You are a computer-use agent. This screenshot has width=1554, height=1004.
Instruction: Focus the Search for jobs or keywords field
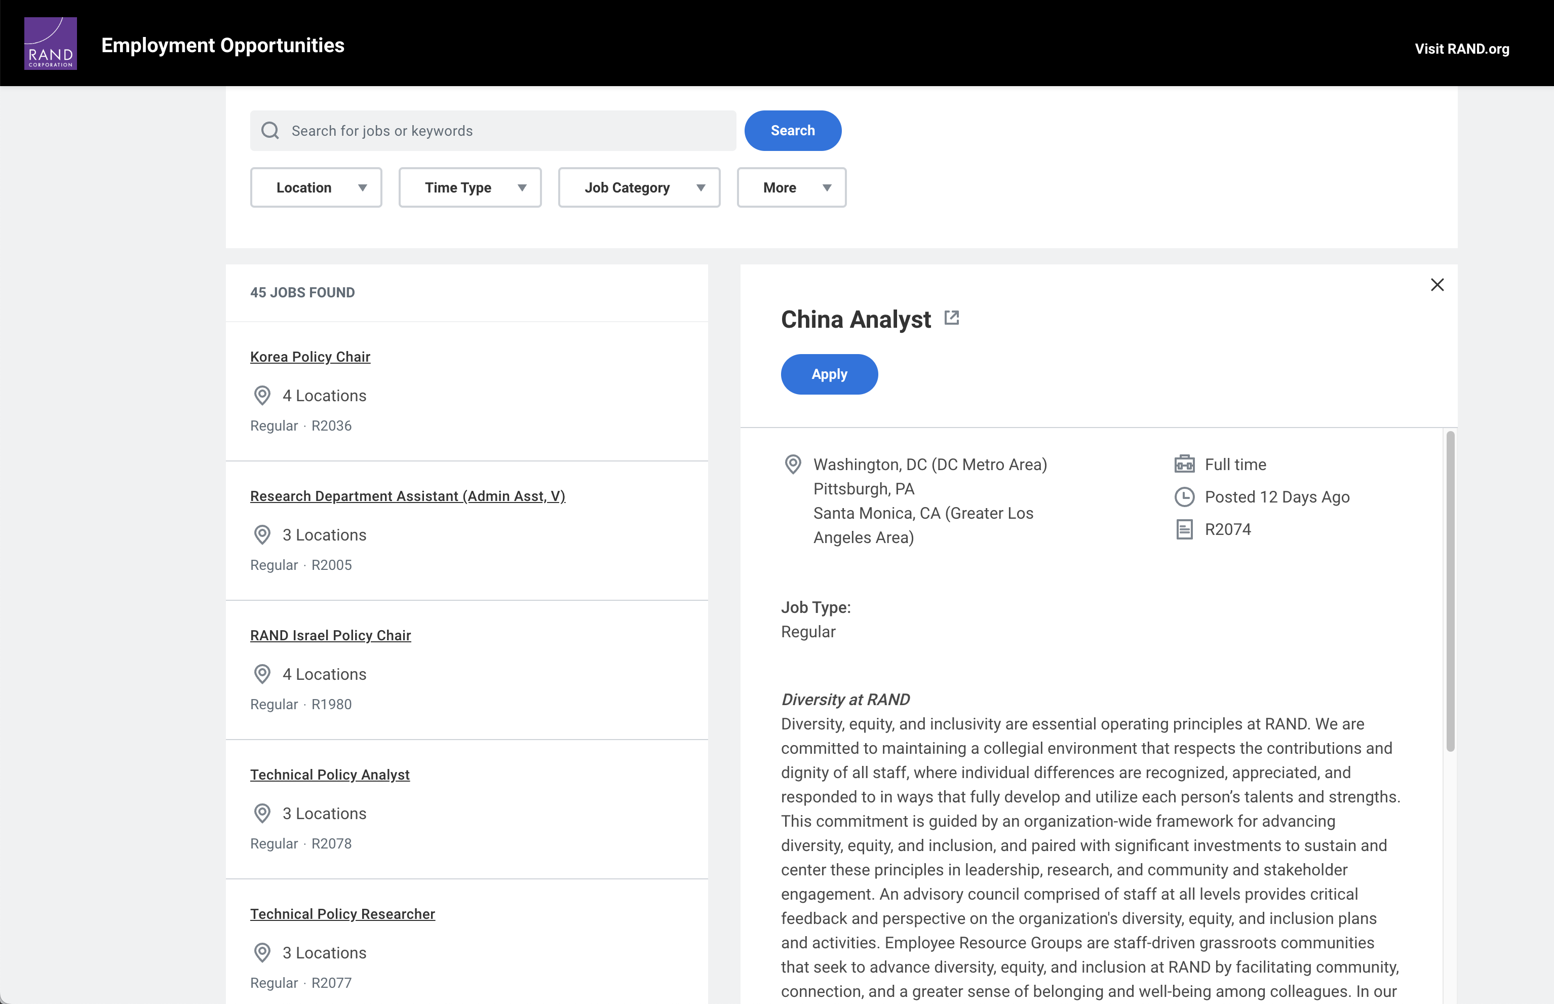click(493, 130)
